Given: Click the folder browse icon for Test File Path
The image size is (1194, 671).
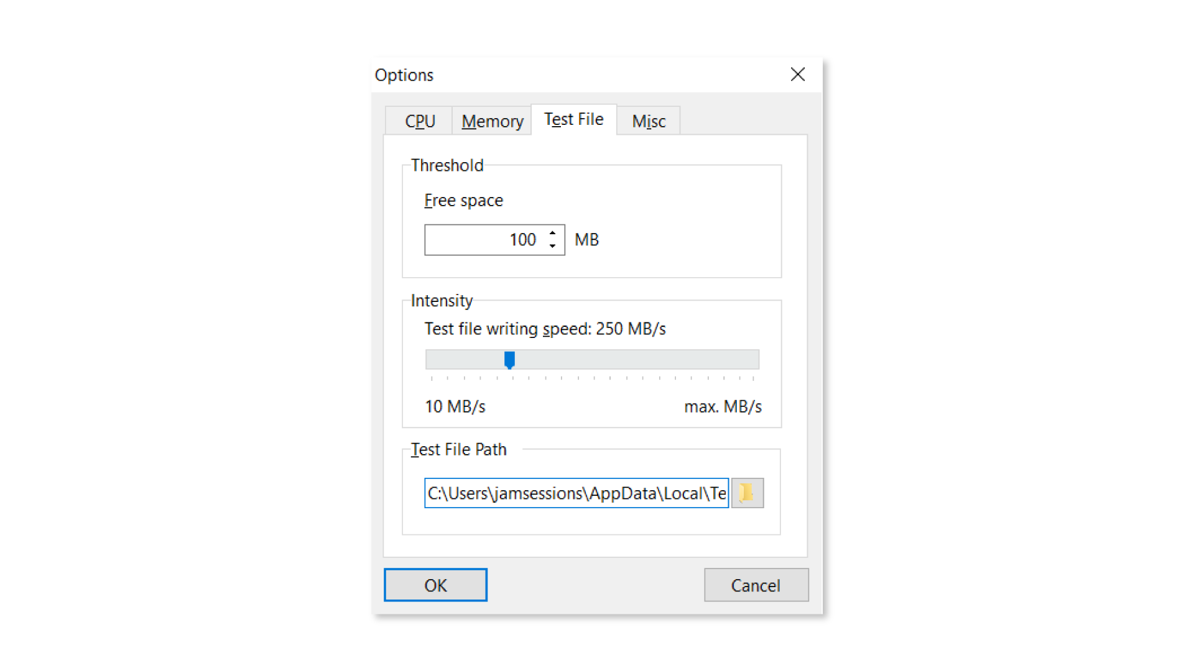Looking at the screenshot, I should click(x=747, y=493).
